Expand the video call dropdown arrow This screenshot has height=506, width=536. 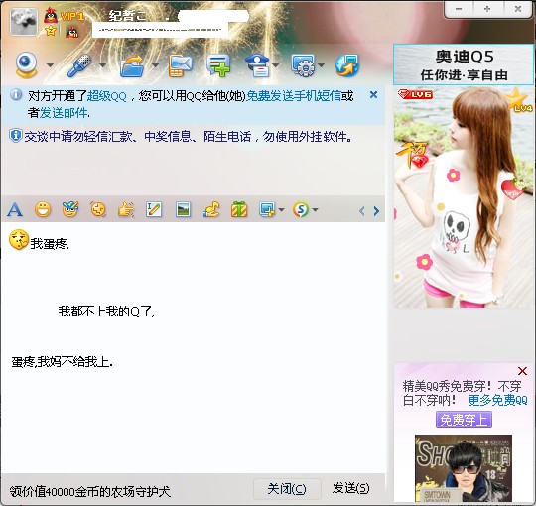pyautogui.click(x=50, y=64)
